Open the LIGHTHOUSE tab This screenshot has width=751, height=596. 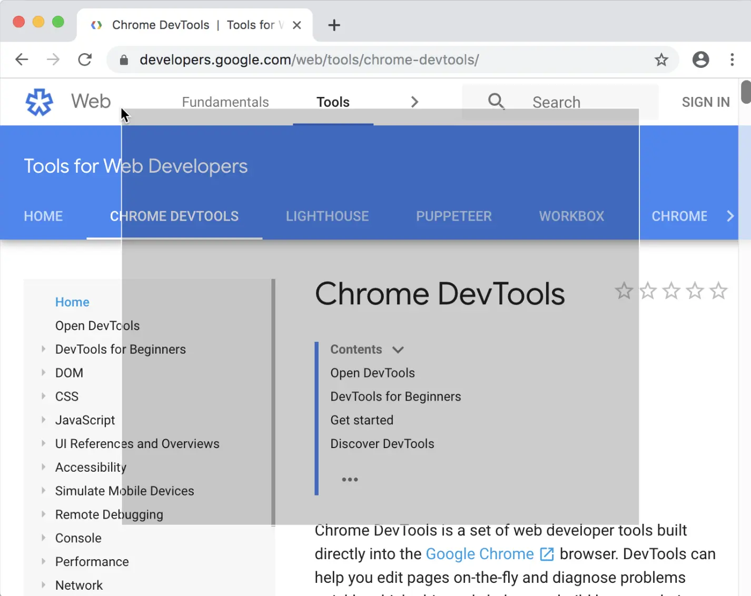pyautogui.click(x=327, y=216)
